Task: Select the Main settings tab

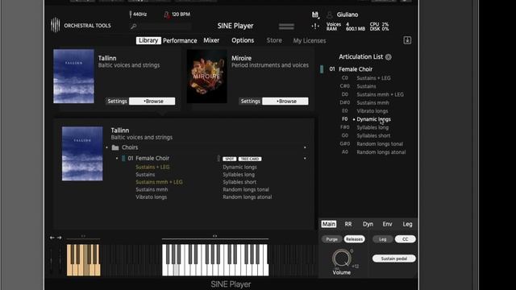Action: pos(329,224)
